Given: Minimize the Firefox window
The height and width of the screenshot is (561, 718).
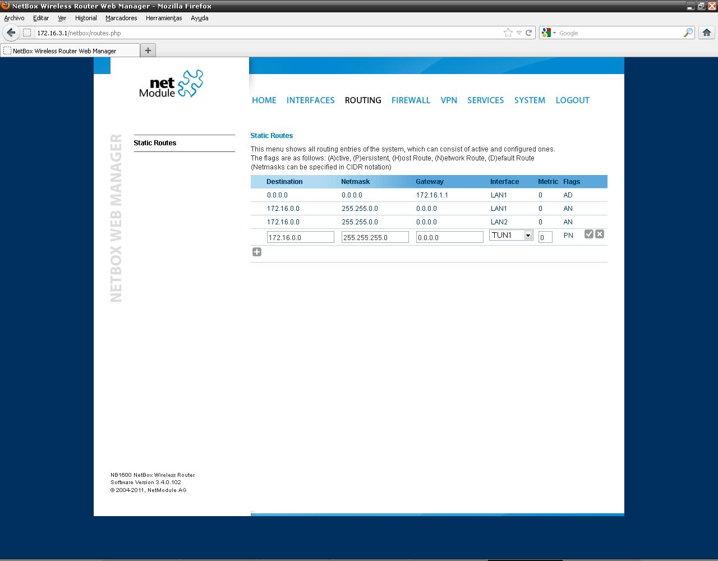Looking at the screenshot, I should pos(691,6).
